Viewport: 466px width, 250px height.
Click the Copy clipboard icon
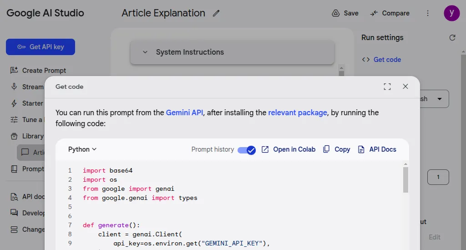click(326, 149)
